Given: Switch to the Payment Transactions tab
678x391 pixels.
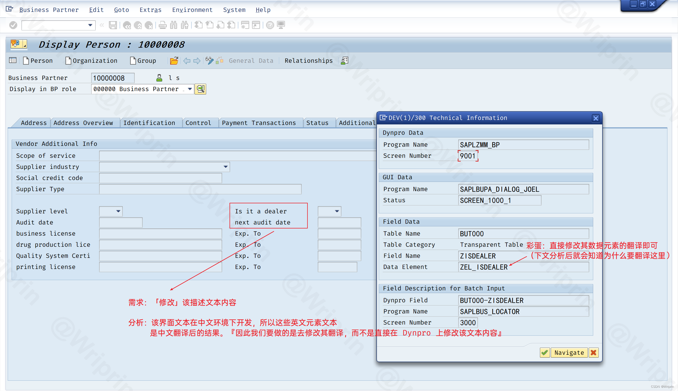Looking at the screenshot, I should tap(258, 122).
